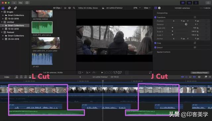The width and height of the screenshot is (212, 121).
Task: Expand Podcast Smart Collections folder
Action: (3, 36)
